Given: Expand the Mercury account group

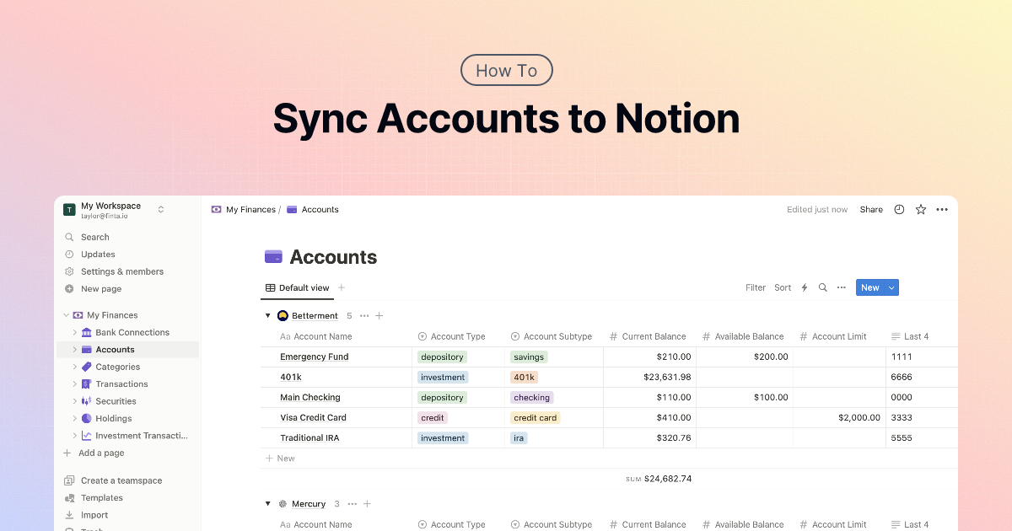Looking at the screenshot, I should [x=267, y=503].
